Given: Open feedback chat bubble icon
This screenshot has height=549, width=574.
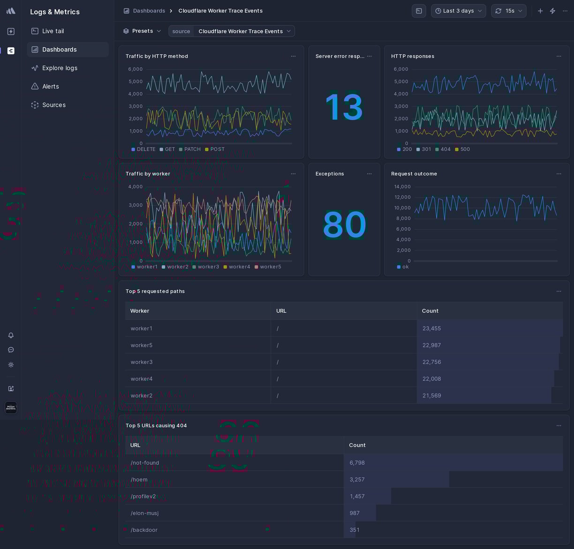Looking at the screenshot, I should (x=11, y=350).
